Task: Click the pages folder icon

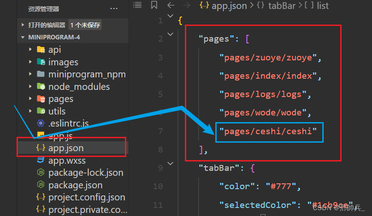Action: (x=41, y=99)
